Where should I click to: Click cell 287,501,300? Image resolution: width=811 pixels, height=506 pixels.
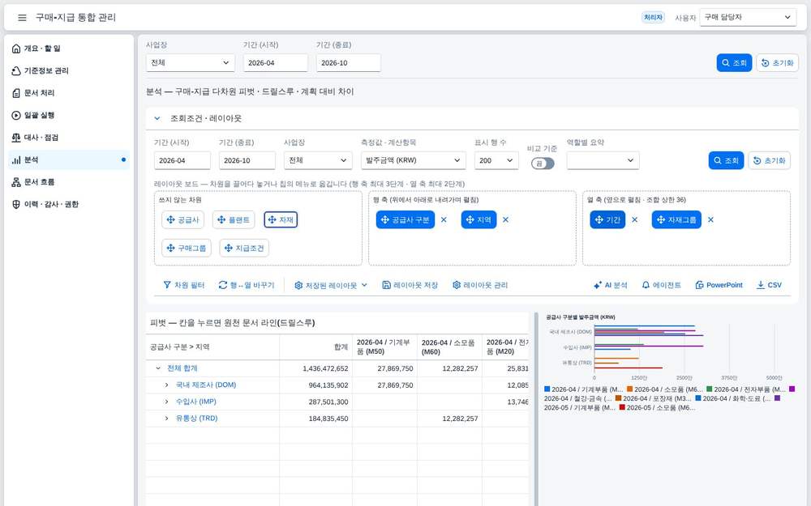click(x=316, y=402)
